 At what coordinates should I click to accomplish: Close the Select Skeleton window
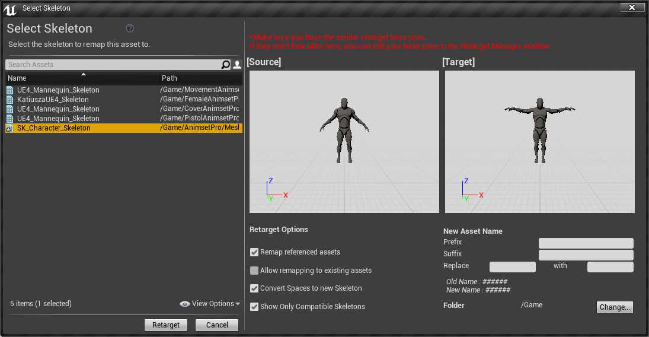click(x=632, y=8)
